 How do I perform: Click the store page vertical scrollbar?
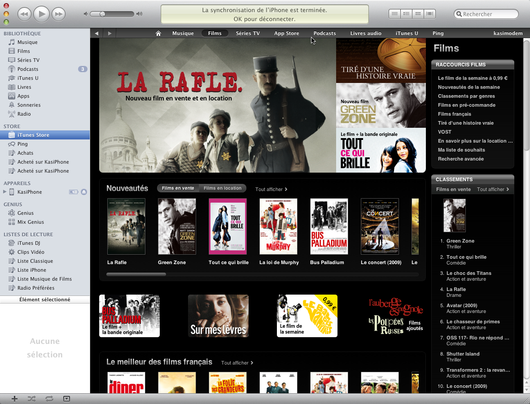click(526, 95)
